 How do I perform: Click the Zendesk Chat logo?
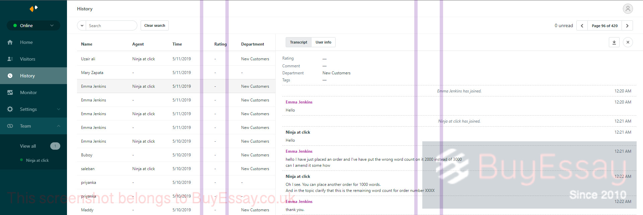pyautogui.click(x=33, y=8)
